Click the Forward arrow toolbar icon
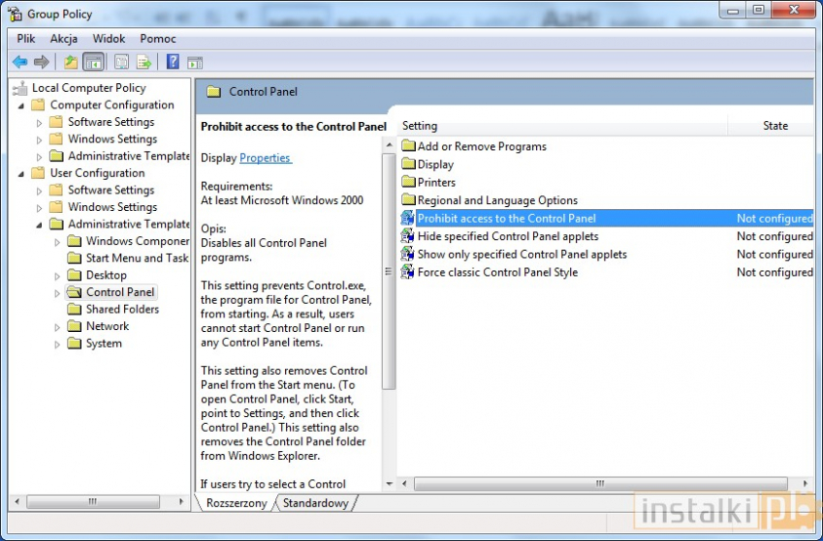823x541 pixels. coord(41,62)
